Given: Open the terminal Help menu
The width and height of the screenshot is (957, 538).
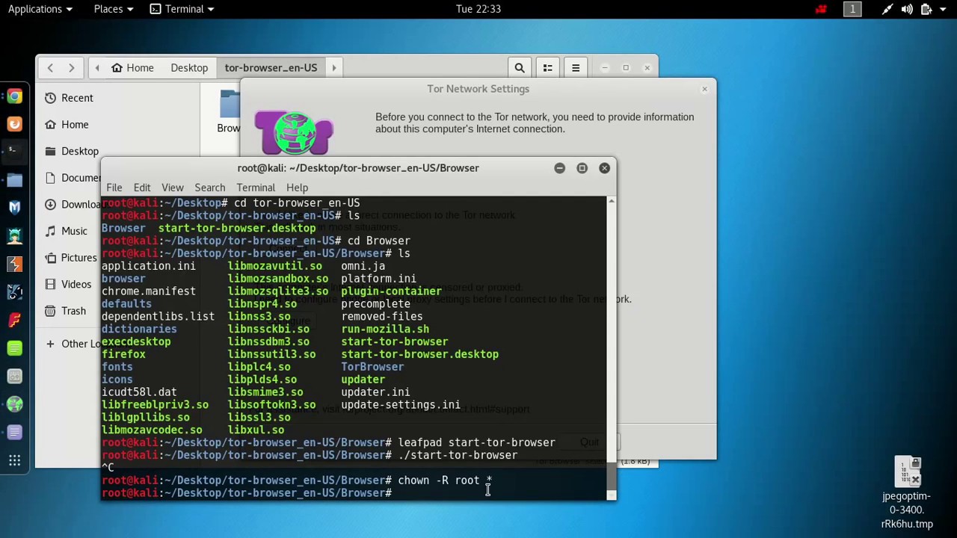Looking at the screenshot, I should click(297, 188).
